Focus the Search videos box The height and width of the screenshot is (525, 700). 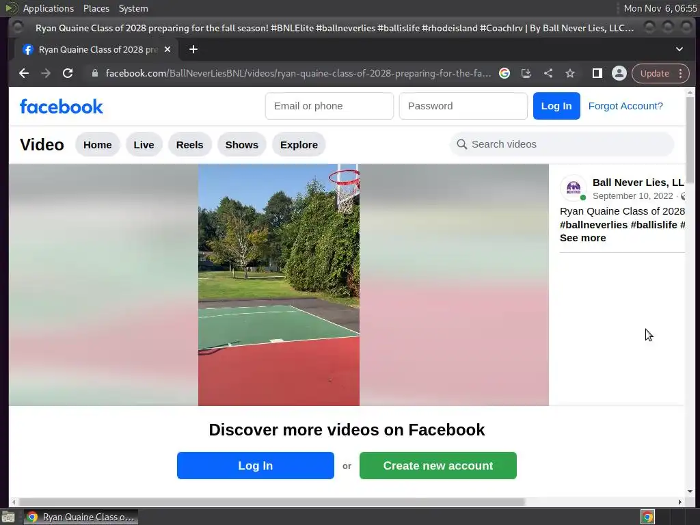562,144
